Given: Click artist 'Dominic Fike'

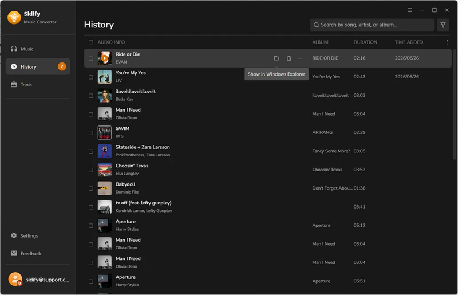Looking at the screenshot, I should tap(127, 192).
